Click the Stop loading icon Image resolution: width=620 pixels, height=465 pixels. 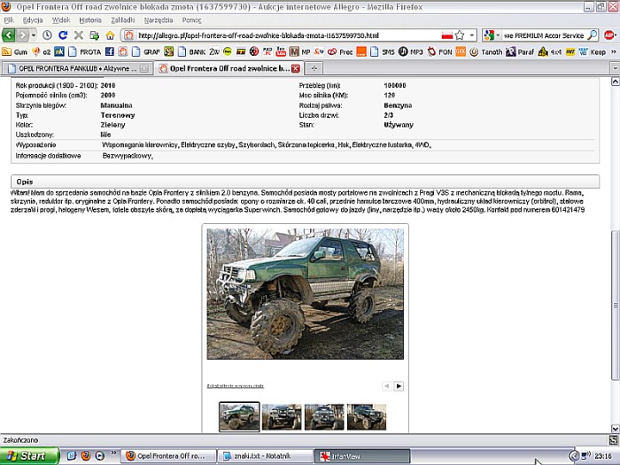79,35
